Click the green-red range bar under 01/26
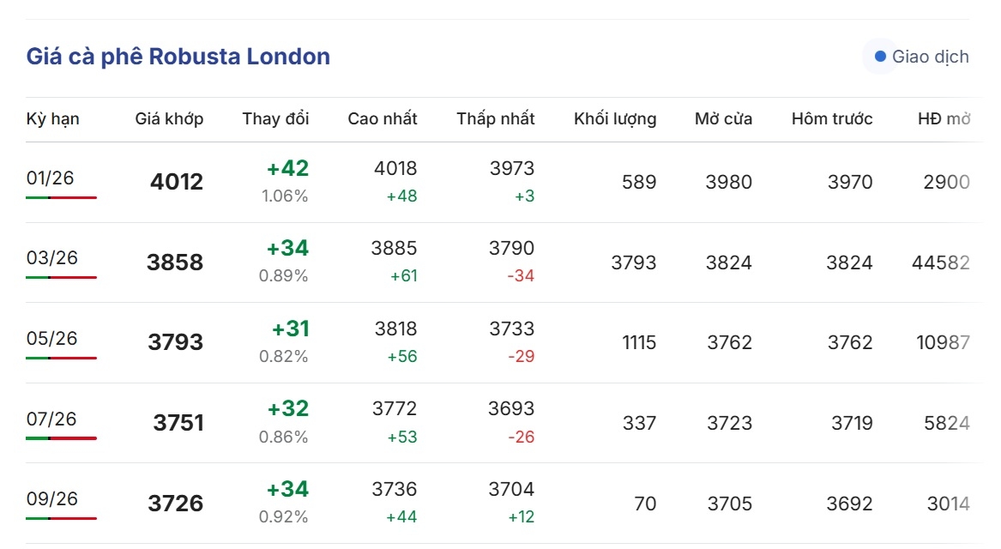The width and height of the screenshot is (1001, 549). pyautogui.click(x=61, y=197)
